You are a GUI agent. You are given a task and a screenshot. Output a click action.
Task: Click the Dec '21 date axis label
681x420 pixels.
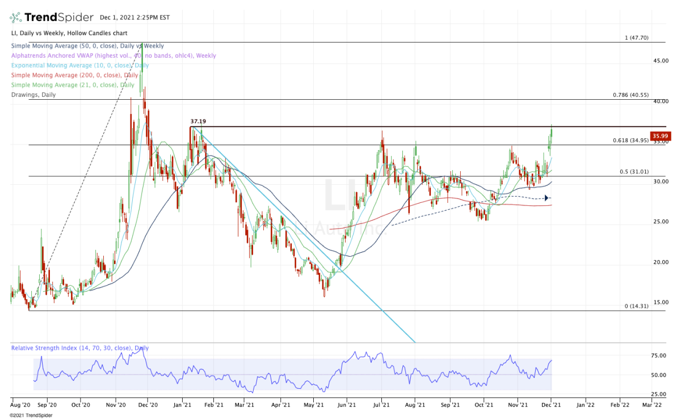click(x=551, y=405)
